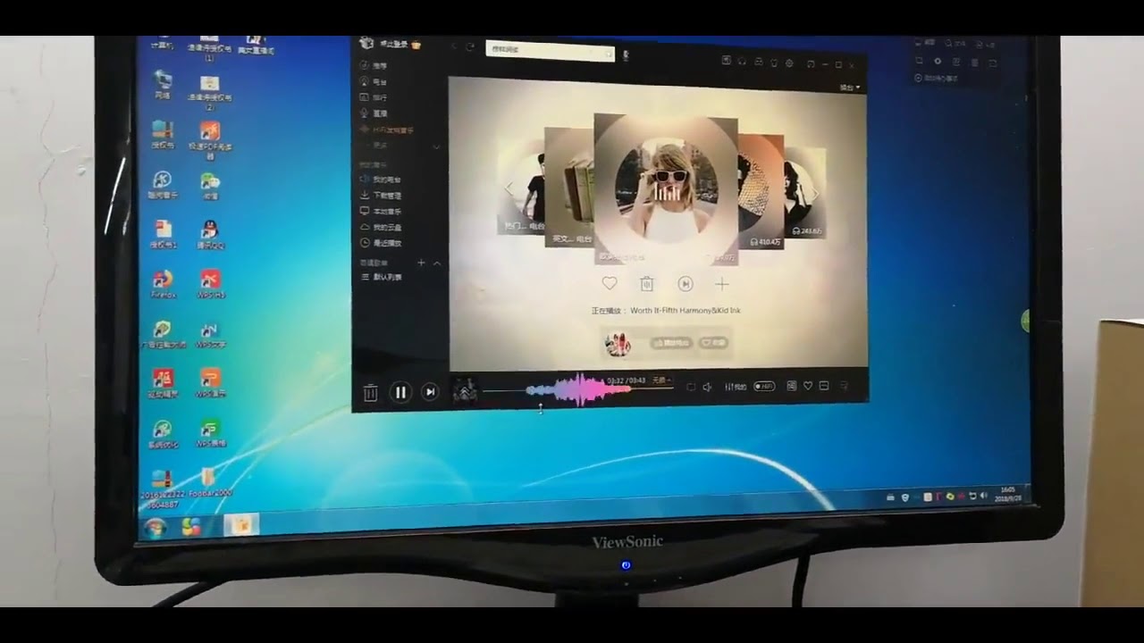Select the books radio station cover
Viewport: 1144px width, 643px height.
click(569, 188)
